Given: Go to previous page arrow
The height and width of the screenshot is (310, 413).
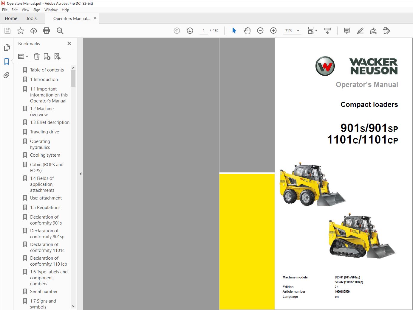Looking at the screenshot, I should [x=177, y=31].
